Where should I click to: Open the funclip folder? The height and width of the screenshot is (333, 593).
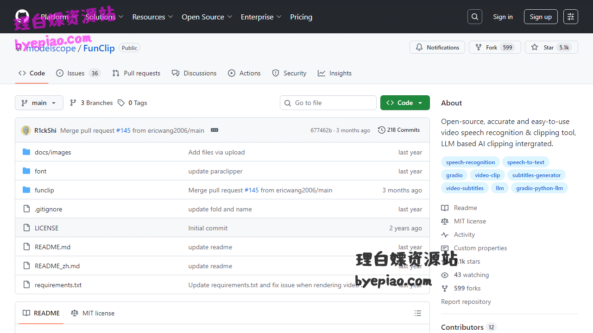(x=44, y=190)
